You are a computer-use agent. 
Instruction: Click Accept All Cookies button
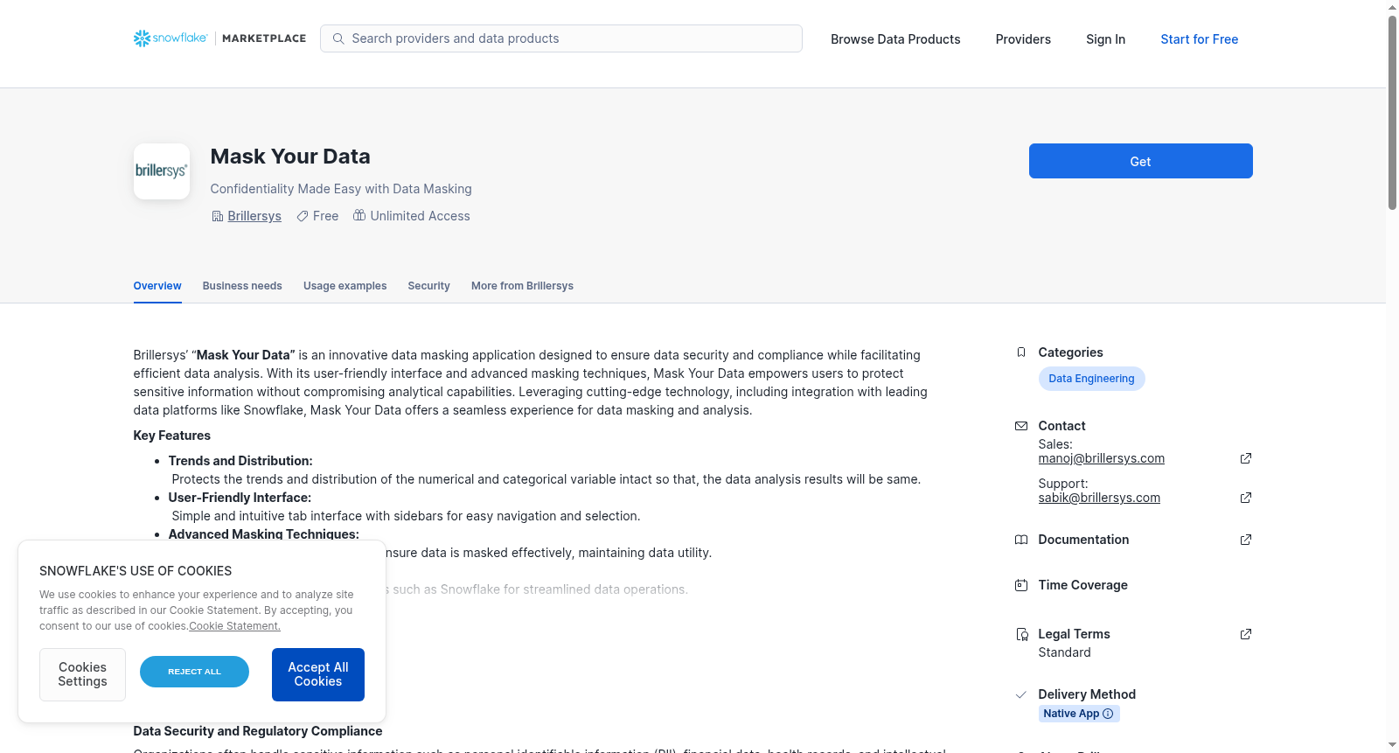[x=318, y=674]
